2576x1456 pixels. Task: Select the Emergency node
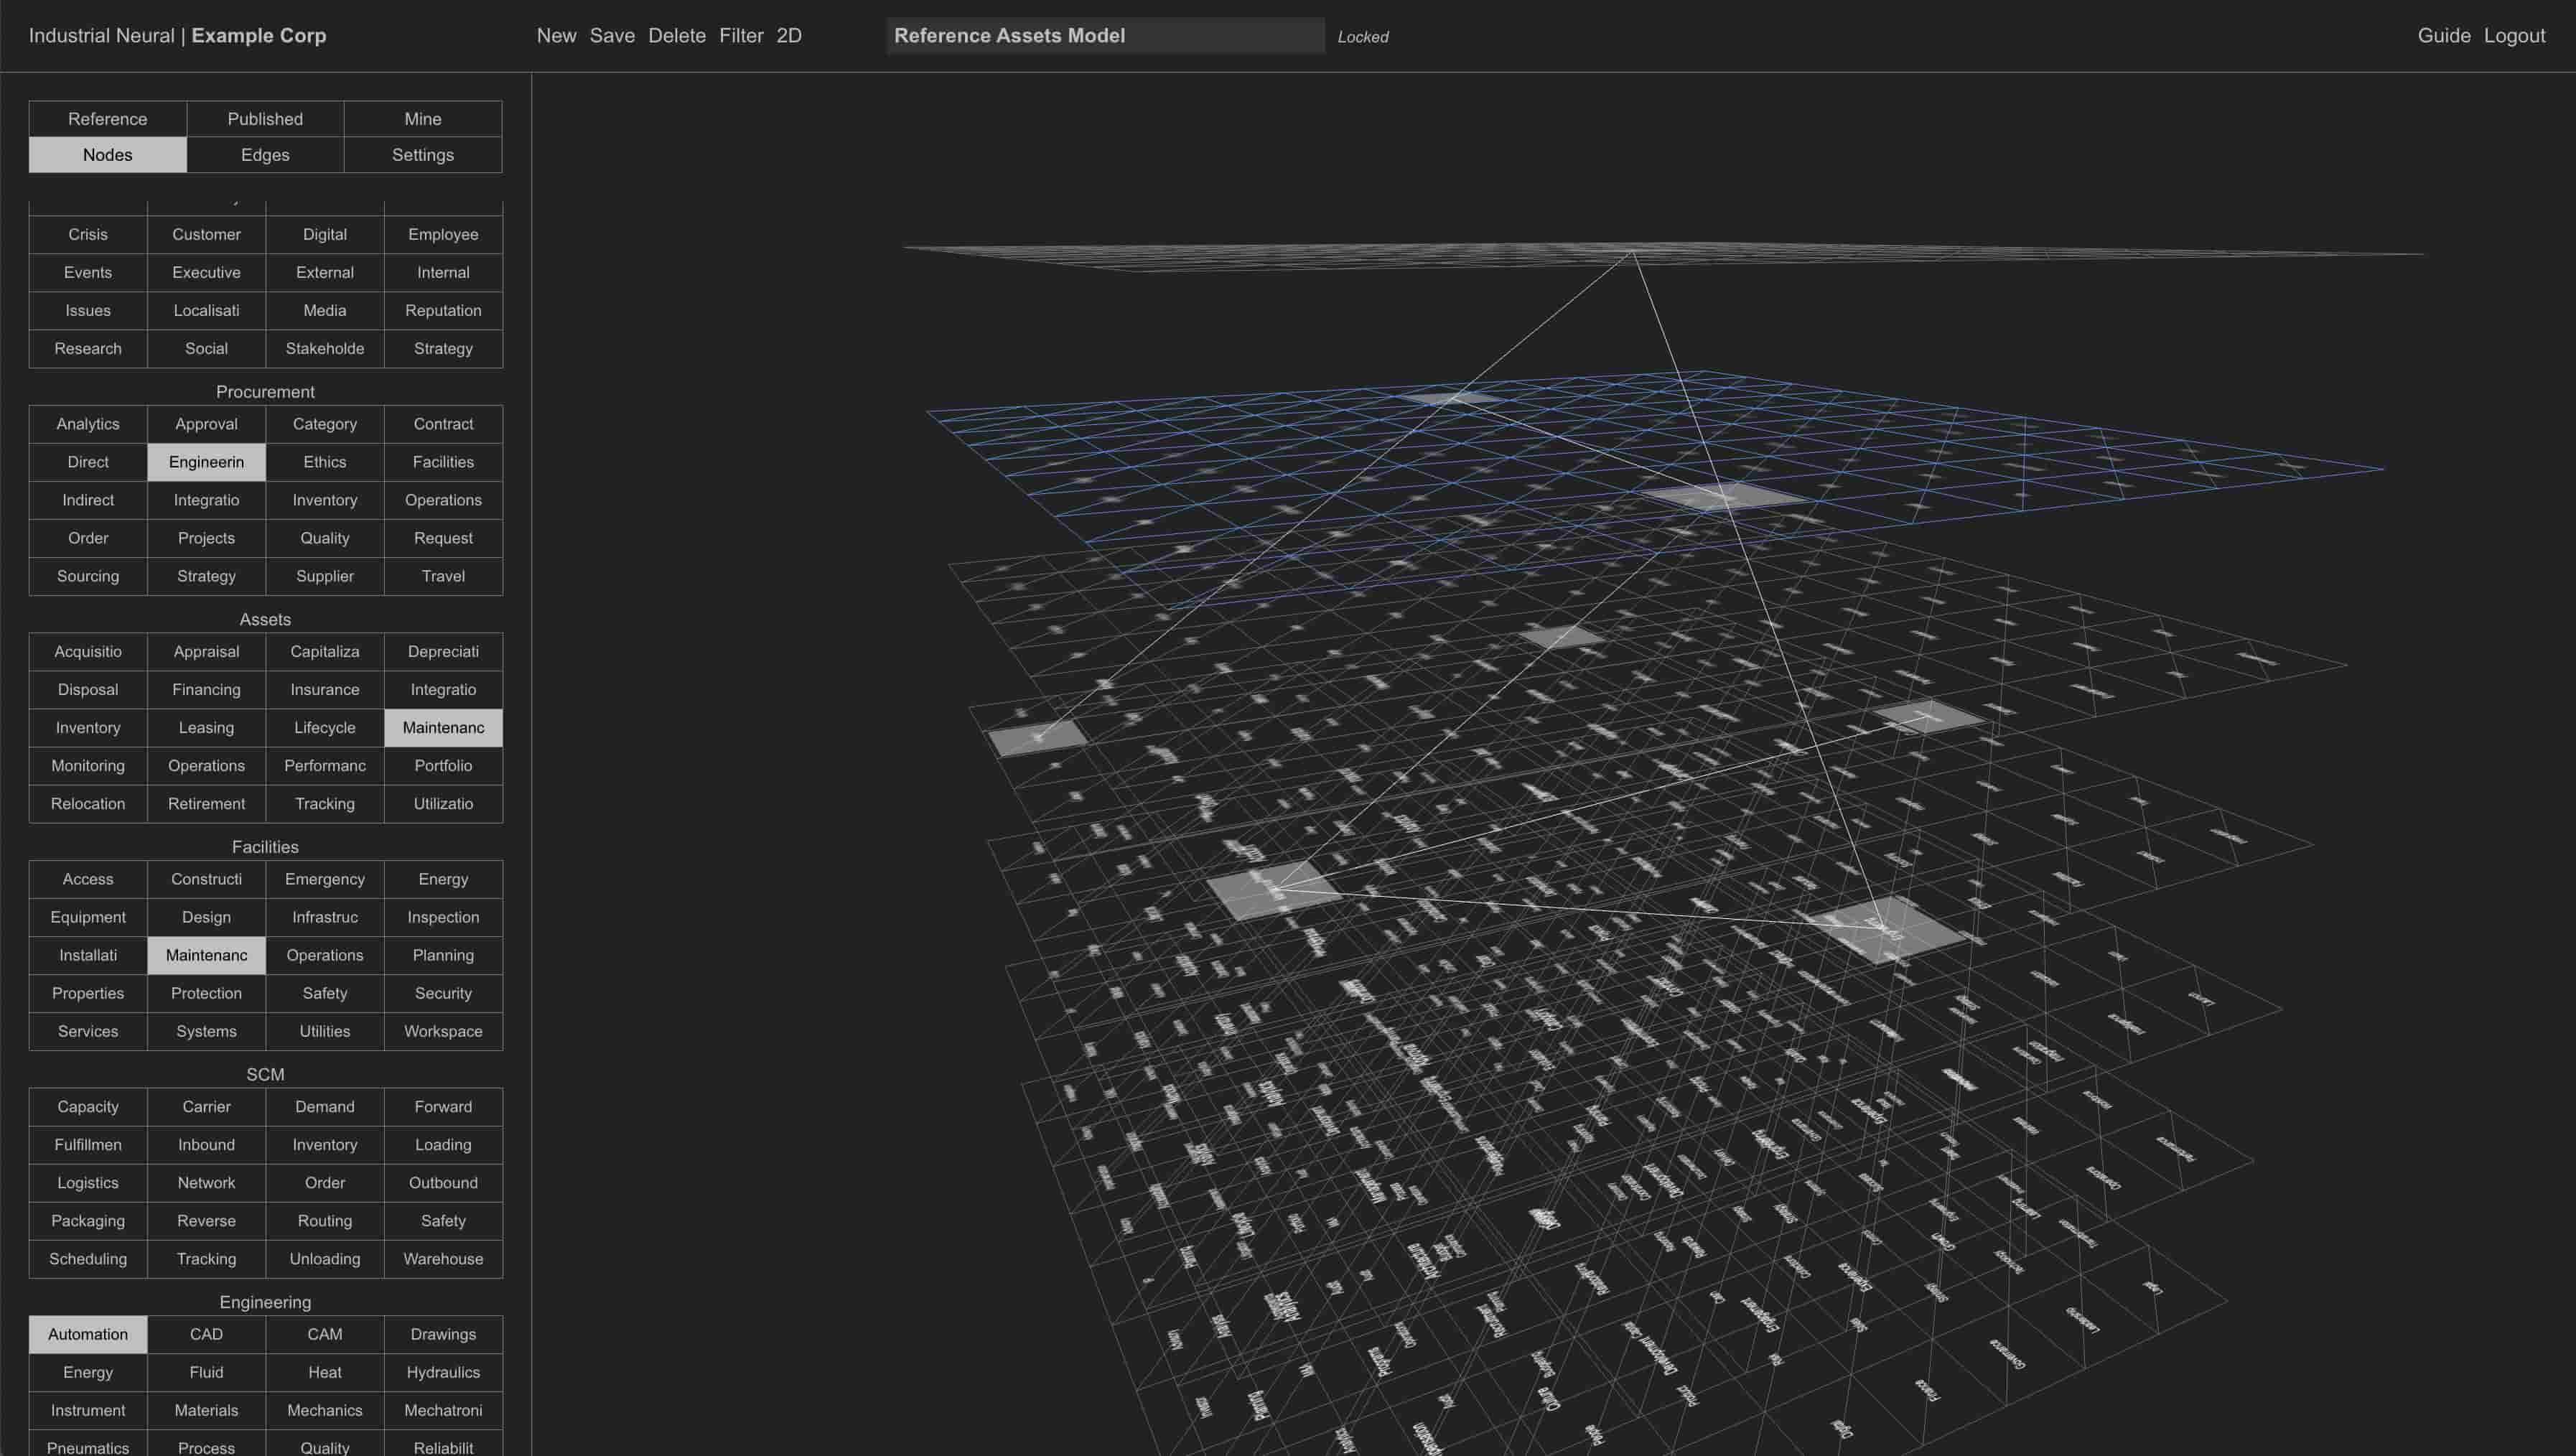pos(325,879)
